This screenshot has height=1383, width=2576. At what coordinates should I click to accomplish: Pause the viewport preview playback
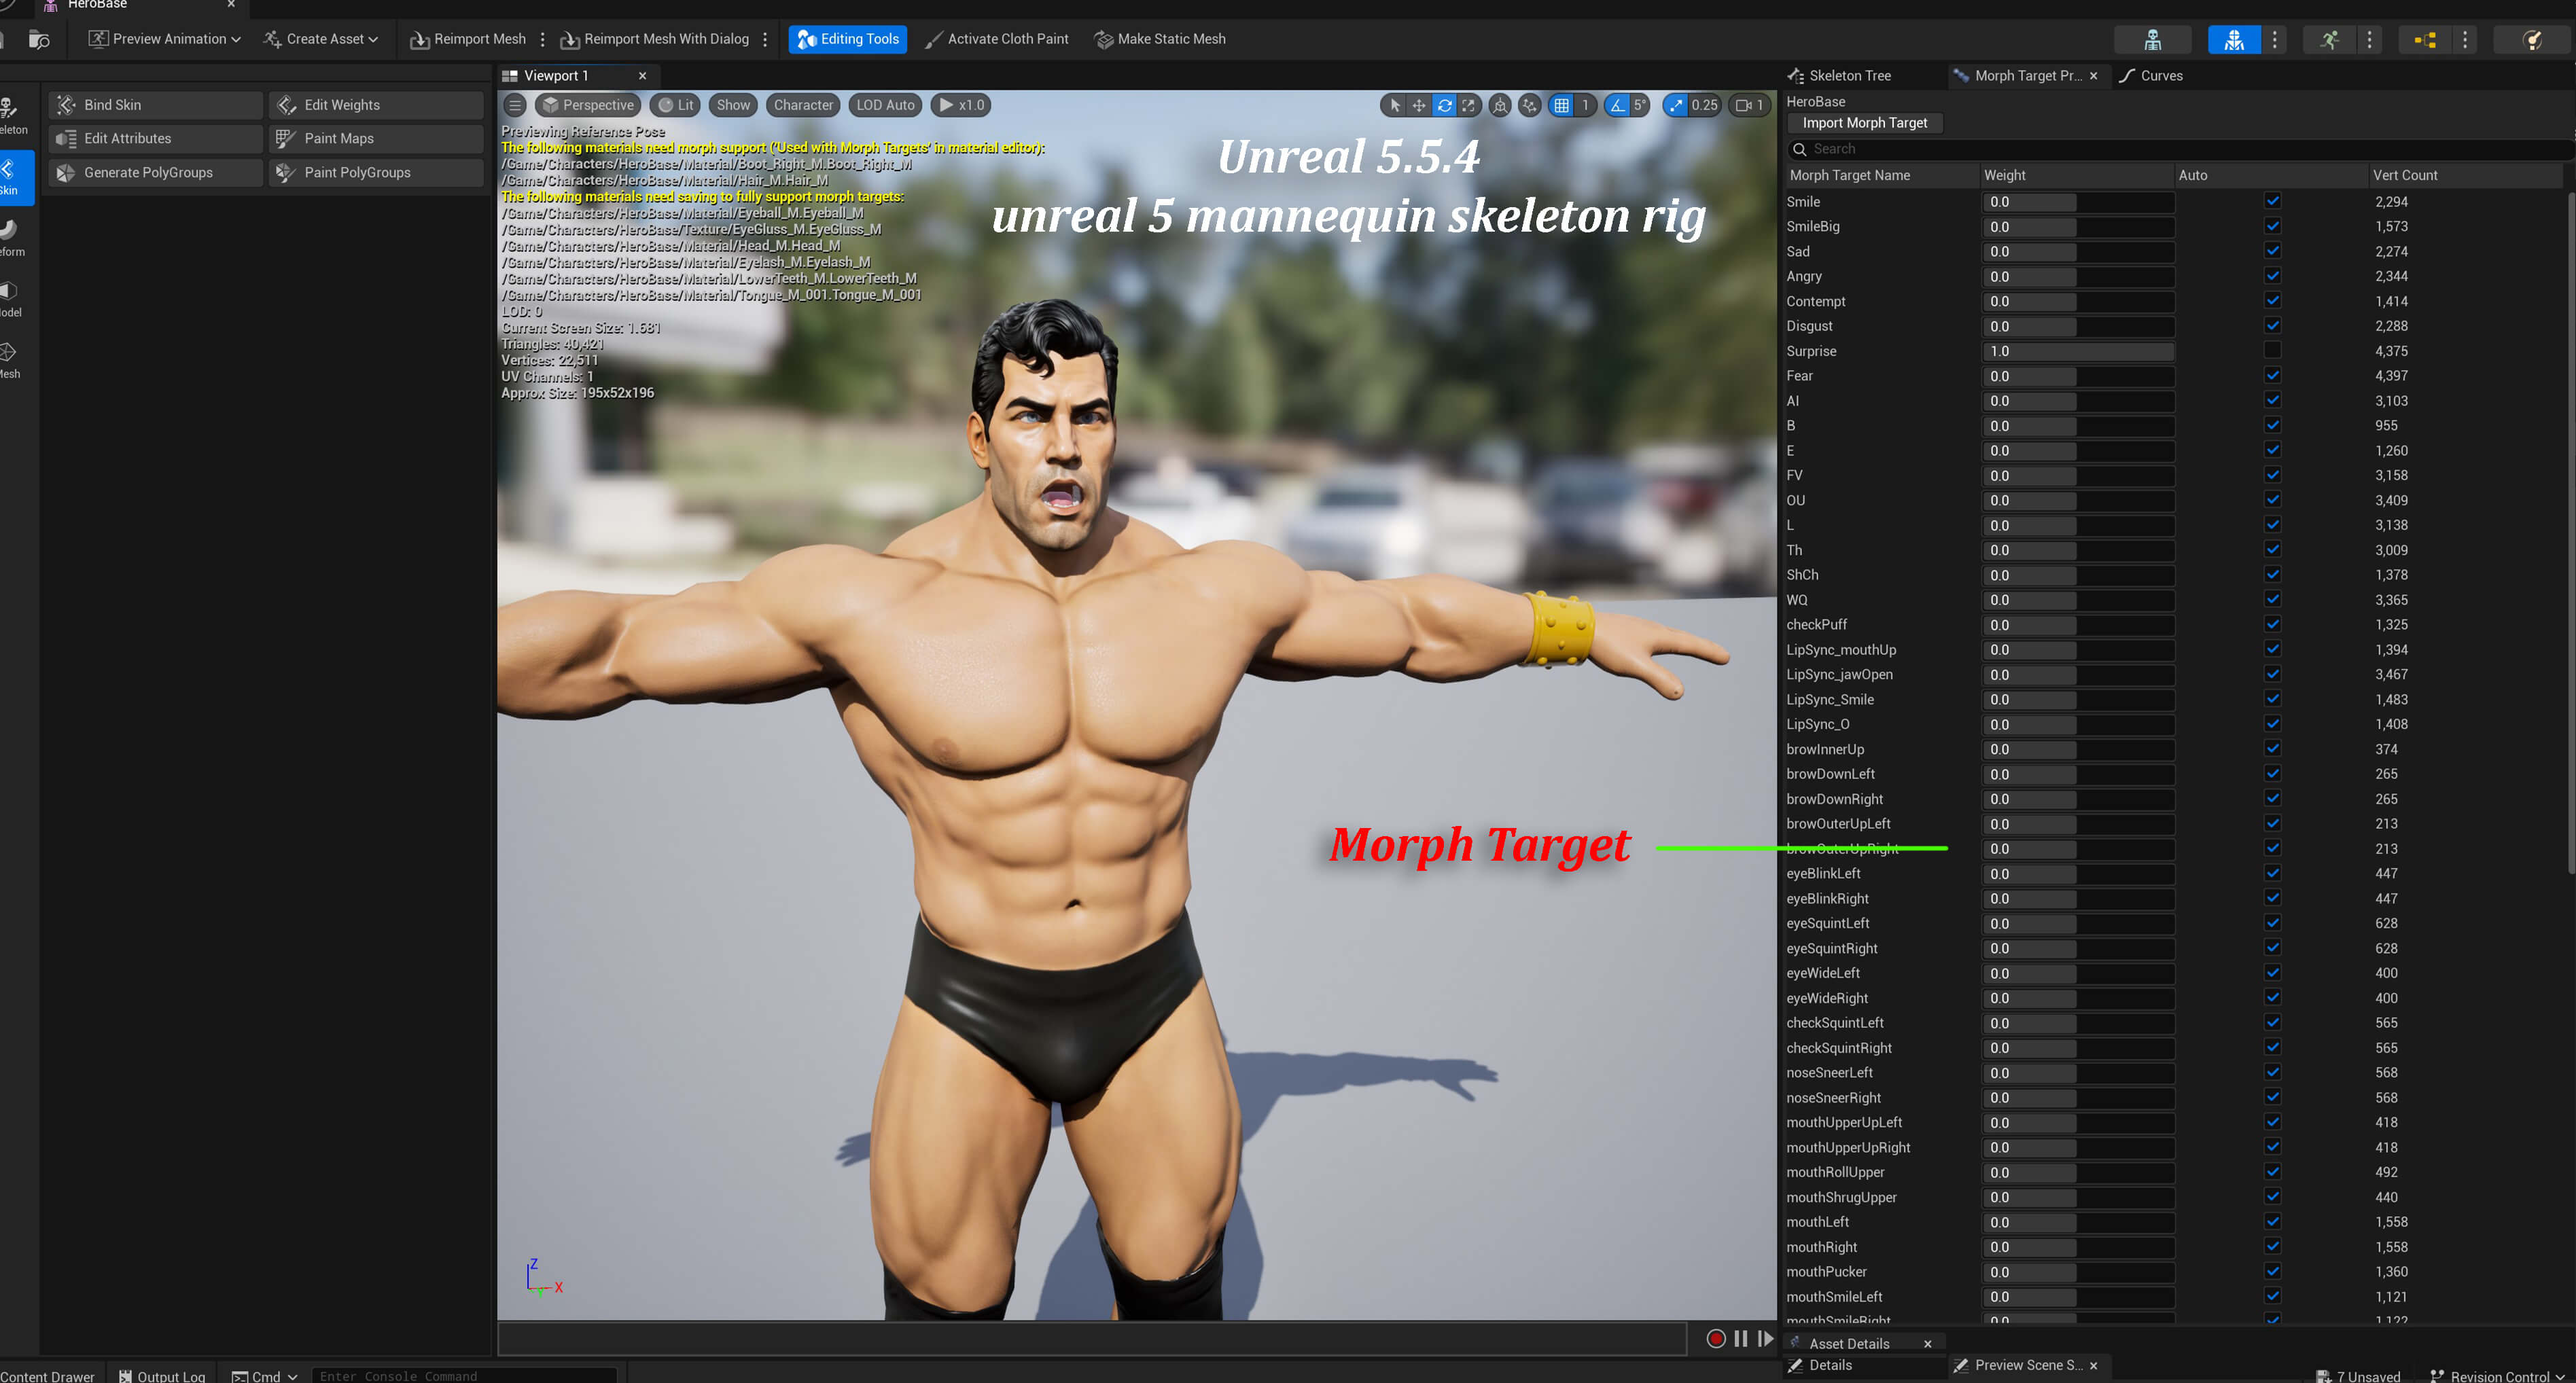coord(1741,1338)
